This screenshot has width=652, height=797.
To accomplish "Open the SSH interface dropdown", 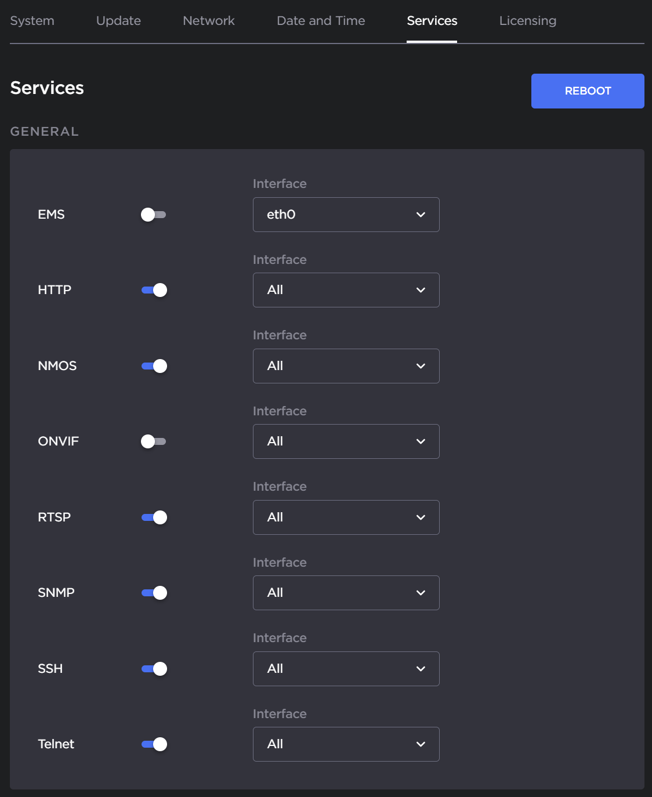I will (x=346, y=669).
